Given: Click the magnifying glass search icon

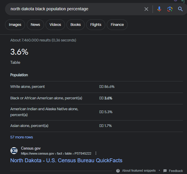Looking at the screenshot, I should pos(180,9).
